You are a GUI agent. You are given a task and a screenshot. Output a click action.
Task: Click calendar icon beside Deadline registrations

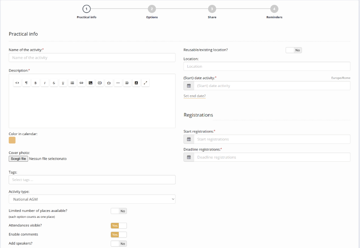click(x=189, y=157)
